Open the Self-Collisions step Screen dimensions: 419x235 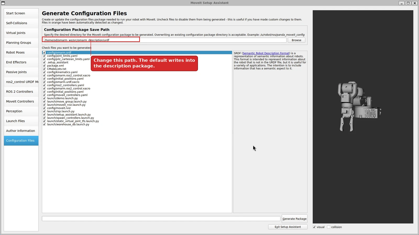coord(21,23)
